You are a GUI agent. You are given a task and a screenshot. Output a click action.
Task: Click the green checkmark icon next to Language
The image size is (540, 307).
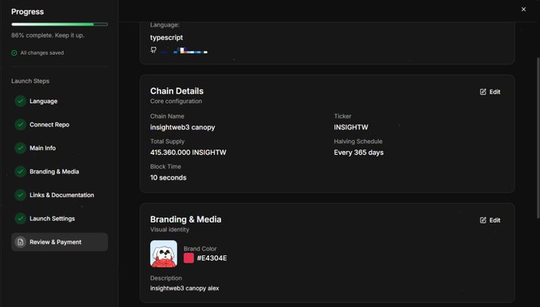(21, 101)
